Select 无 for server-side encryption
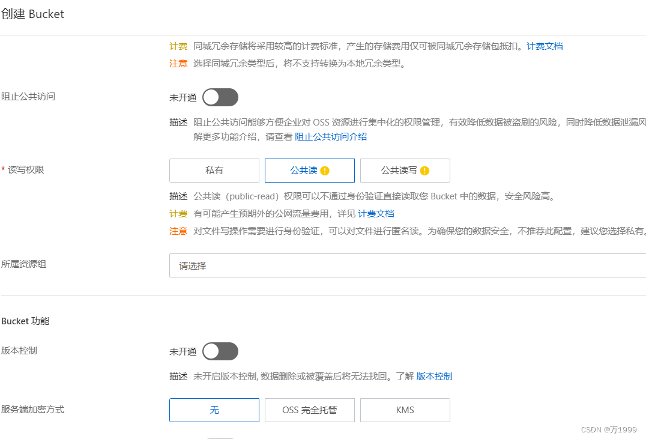The width and height of the screenshot is (646, 439). coord(214,410)
